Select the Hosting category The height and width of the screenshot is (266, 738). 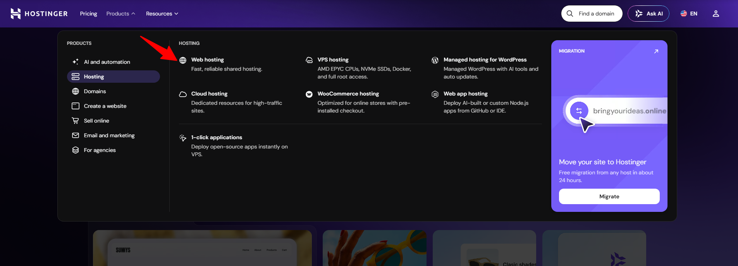point(114,77)
